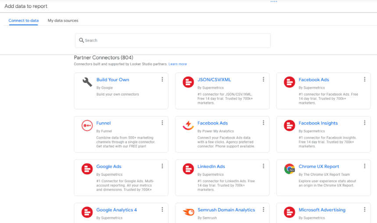Click the Add data to report title
This screenshot has width=377, height=223.
click(x=26, y=6)
